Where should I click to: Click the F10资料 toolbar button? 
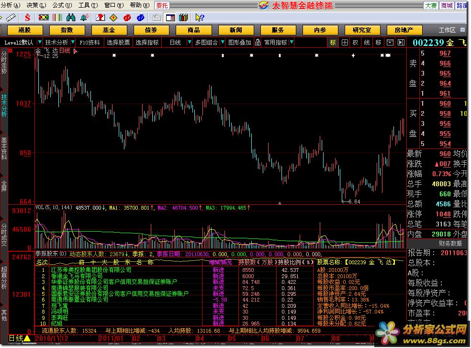[90, 43]
